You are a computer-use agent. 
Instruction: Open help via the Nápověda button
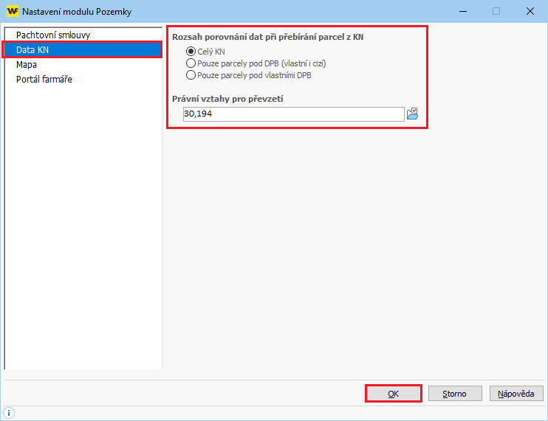pyautogui.click(x=516, y=394)
